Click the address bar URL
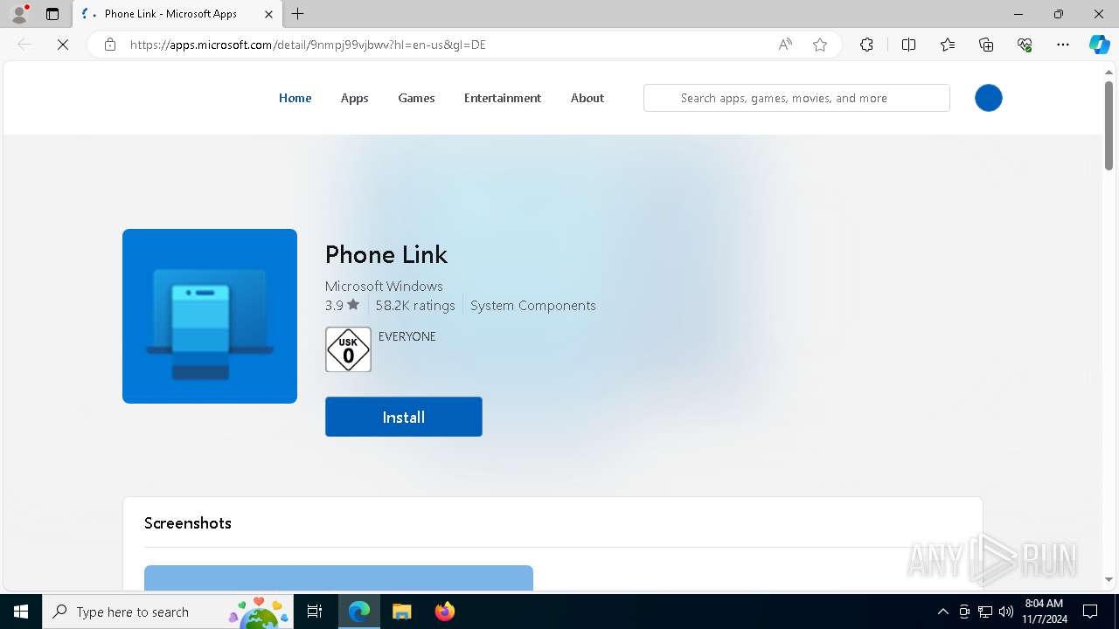Viewport: 1119px width, 629px height. (308, 45)
